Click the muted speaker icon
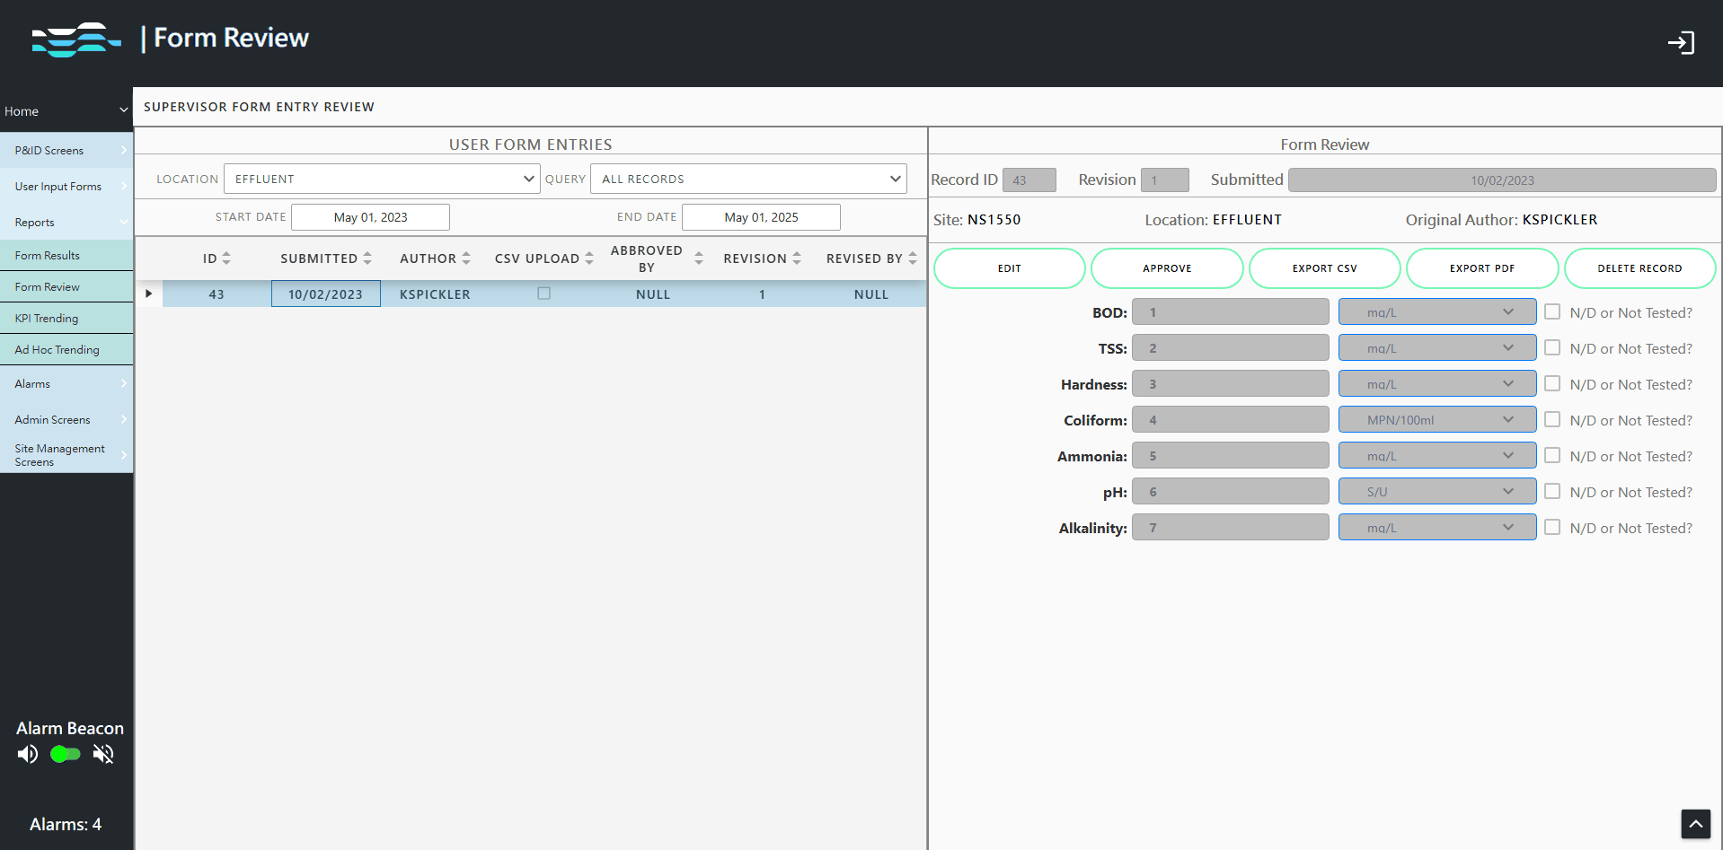The height and width of the screenshot is (850, 1723). [103, 754]
